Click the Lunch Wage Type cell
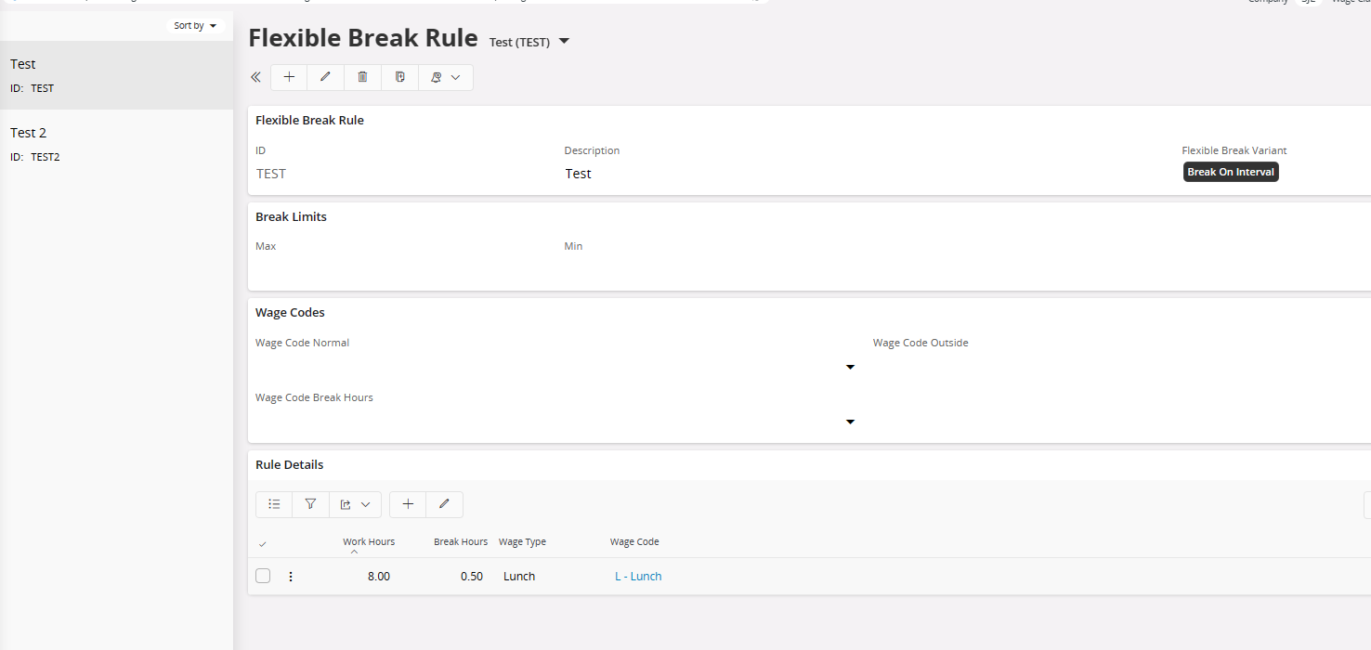This screenshot has height=650, width=1371. (x=519, y=577)
